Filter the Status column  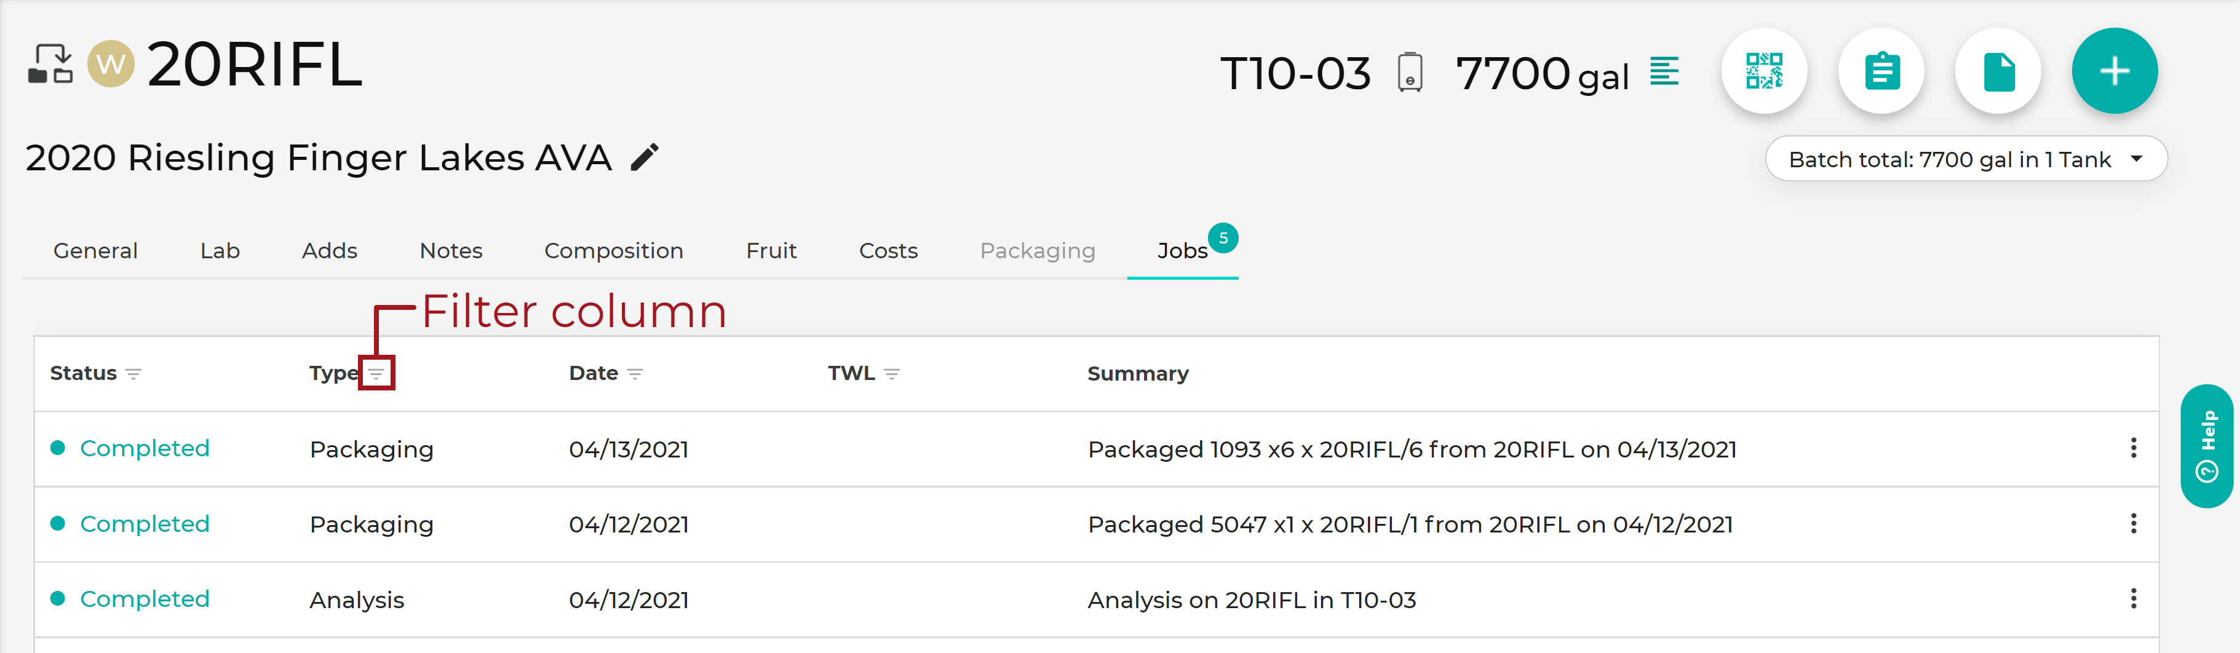(x=133, y=374)
